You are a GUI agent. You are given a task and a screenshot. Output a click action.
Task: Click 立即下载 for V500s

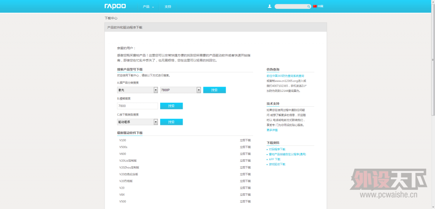click(245, 147)
